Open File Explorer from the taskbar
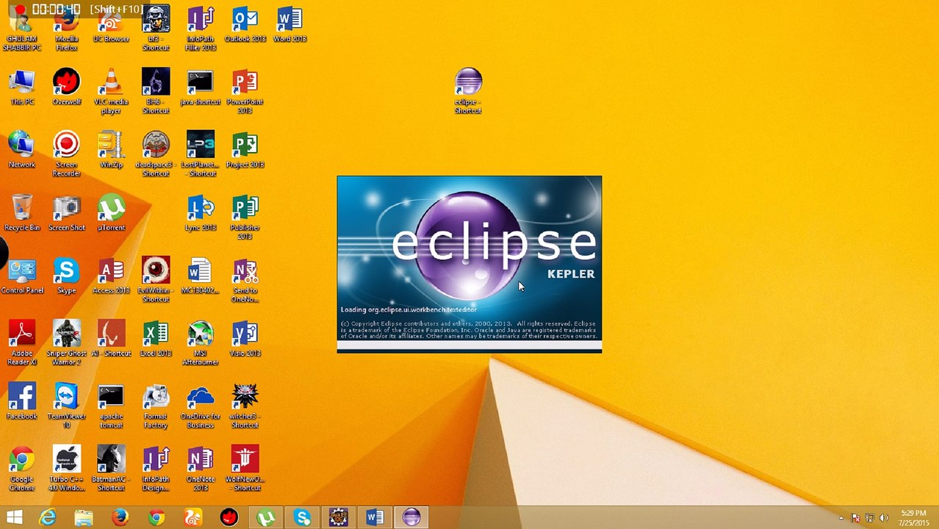 tap(84, 517)
